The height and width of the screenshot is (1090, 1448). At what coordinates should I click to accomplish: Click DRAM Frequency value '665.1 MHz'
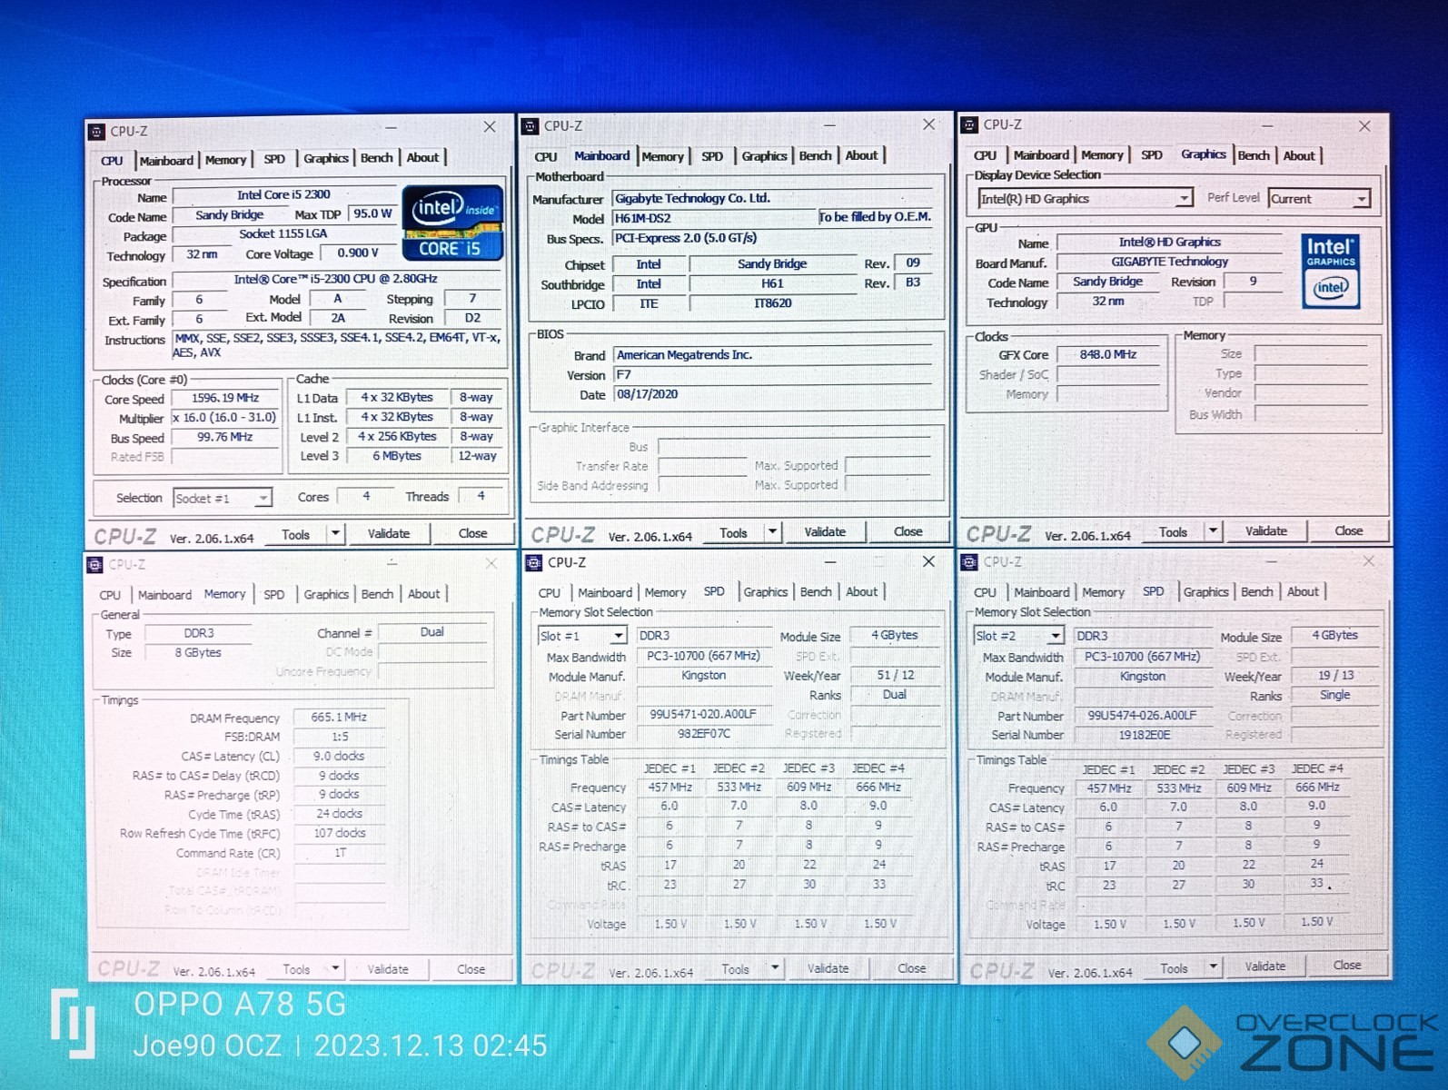(339, 718)
